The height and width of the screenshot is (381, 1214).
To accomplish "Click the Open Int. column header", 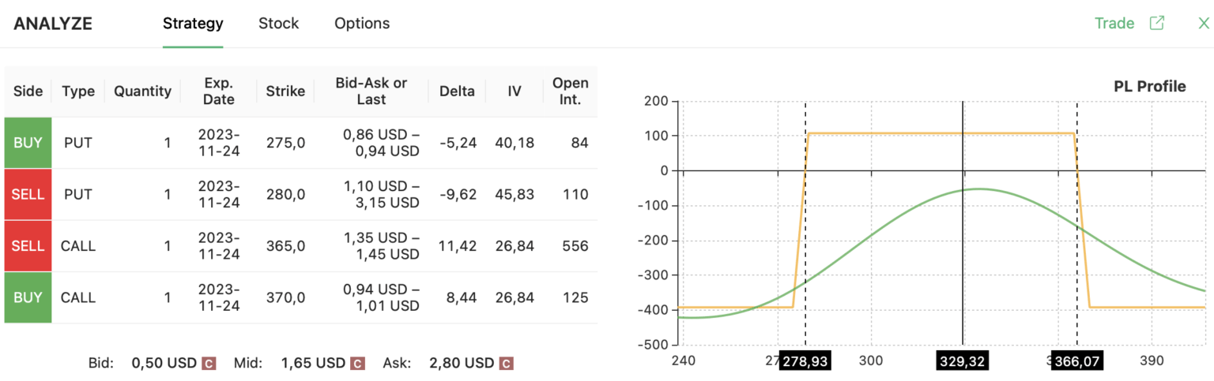I will (x=570, y=92).
